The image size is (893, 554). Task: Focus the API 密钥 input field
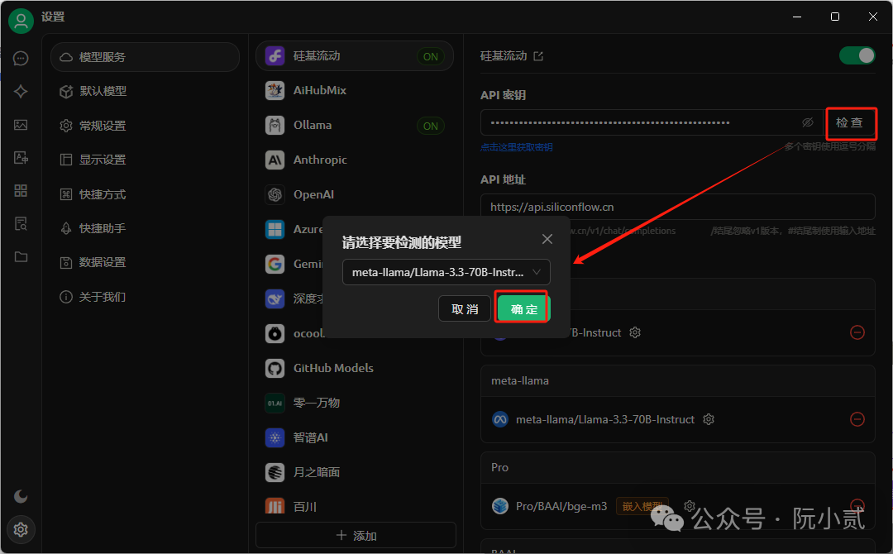pyautogui.click(x=652, y=122)
